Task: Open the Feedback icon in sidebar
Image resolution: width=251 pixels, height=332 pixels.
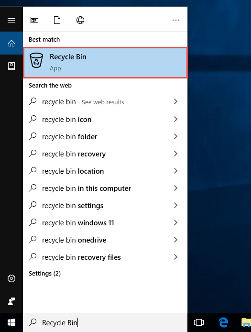Action: pos(11,301)
